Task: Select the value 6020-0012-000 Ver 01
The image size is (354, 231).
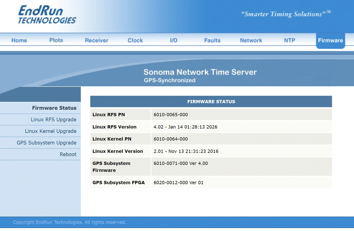Action: 178,182
